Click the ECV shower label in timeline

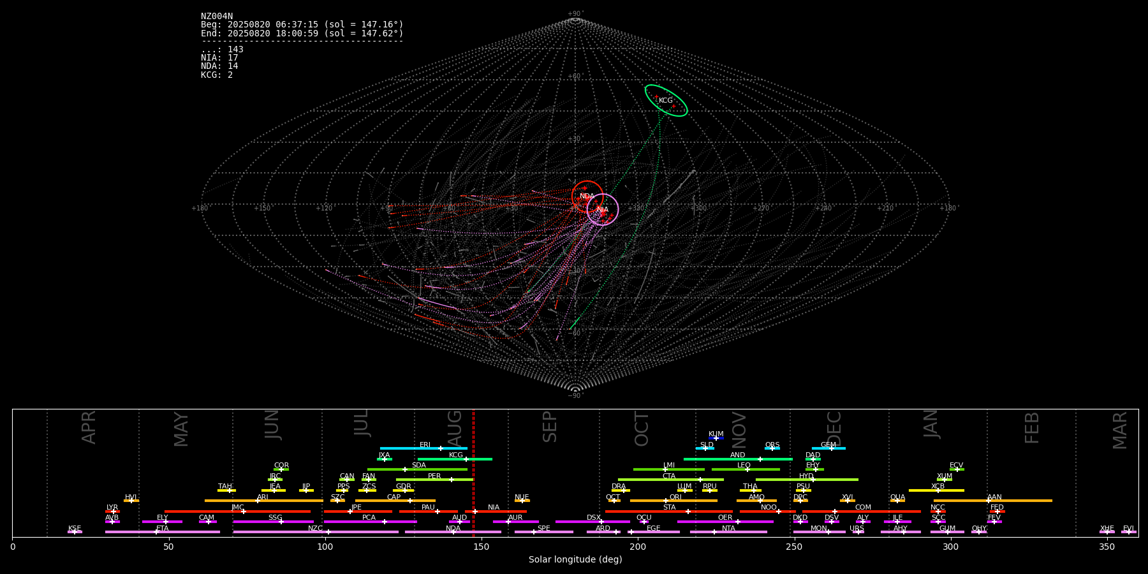point(956,466)
